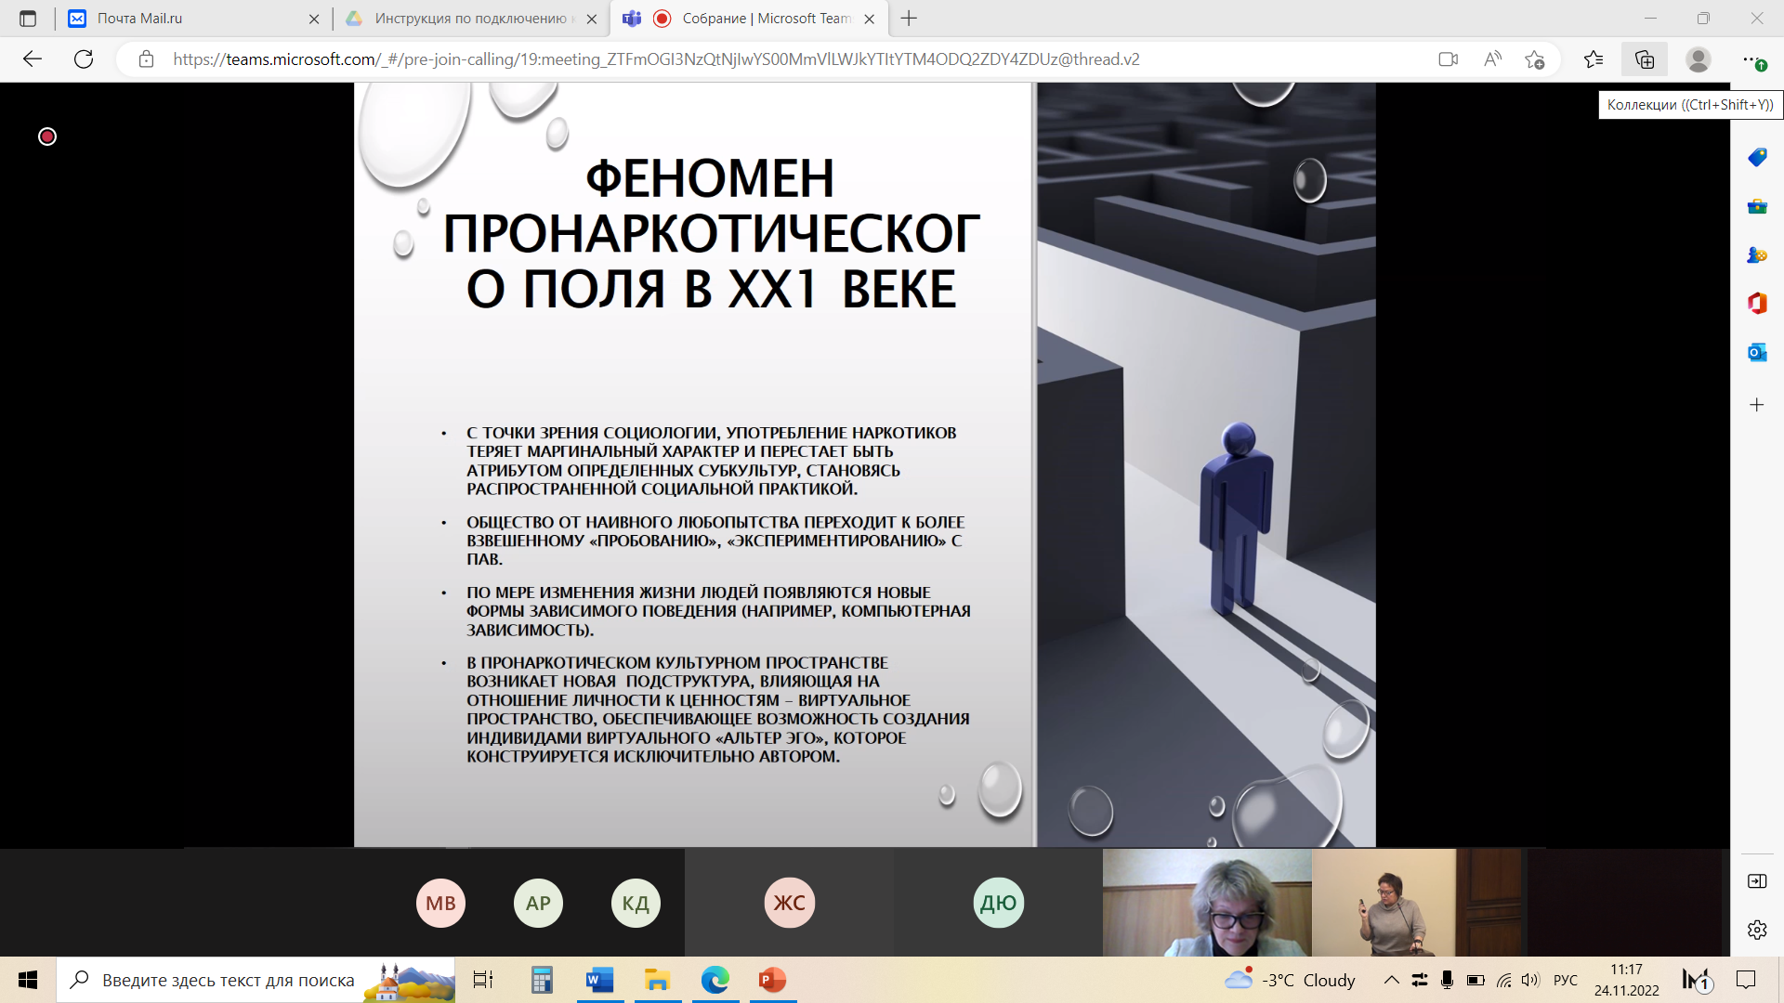Open Games icon in Edge sidebar
Image resolution: width=1784 pixels, height=1003 pixels.
point(1757,254)
